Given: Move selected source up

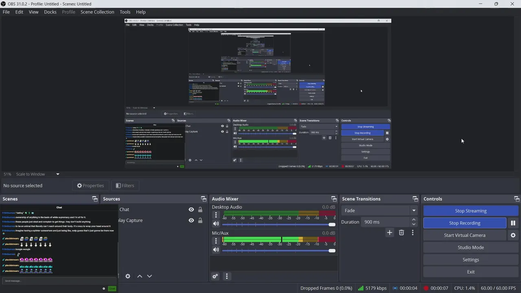Looking at the screenshot, I should click(140, 276).
